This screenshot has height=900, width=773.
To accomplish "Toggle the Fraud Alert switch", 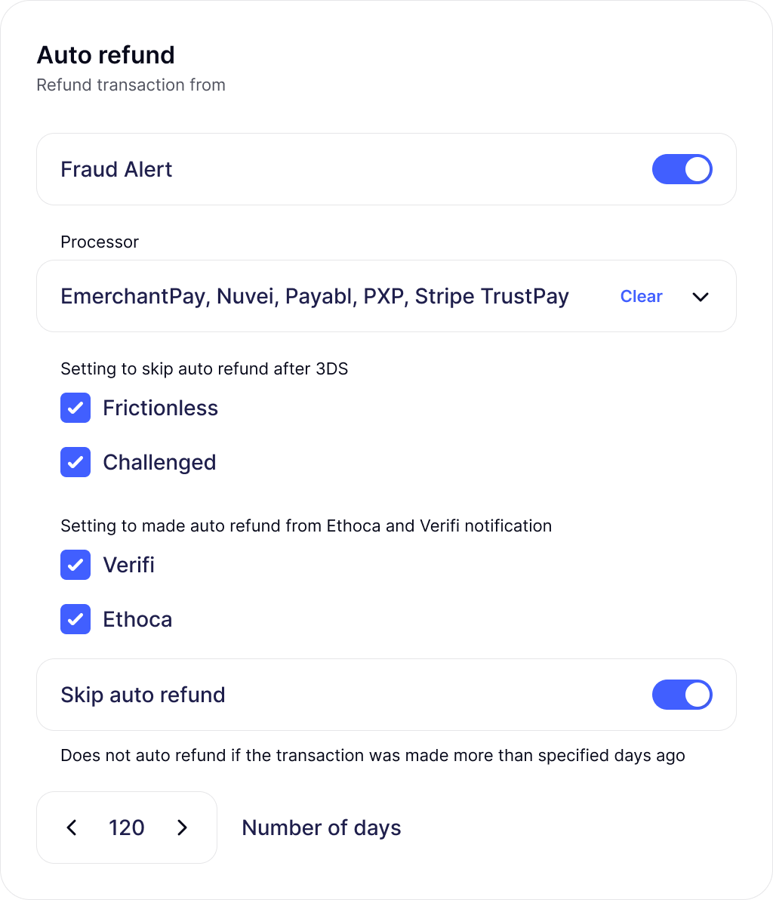I will (x=682, y=169).
